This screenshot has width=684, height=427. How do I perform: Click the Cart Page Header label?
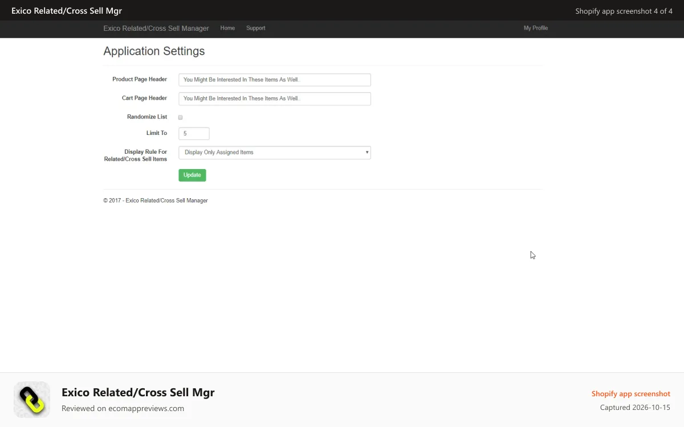(x=144, y=98)
